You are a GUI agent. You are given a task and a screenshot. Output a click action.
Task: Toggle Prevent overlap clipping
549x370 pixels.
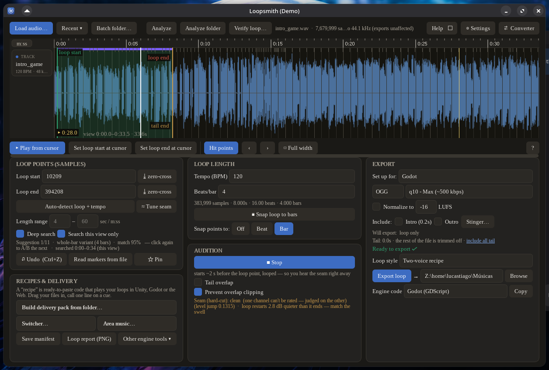click(198, 292)
